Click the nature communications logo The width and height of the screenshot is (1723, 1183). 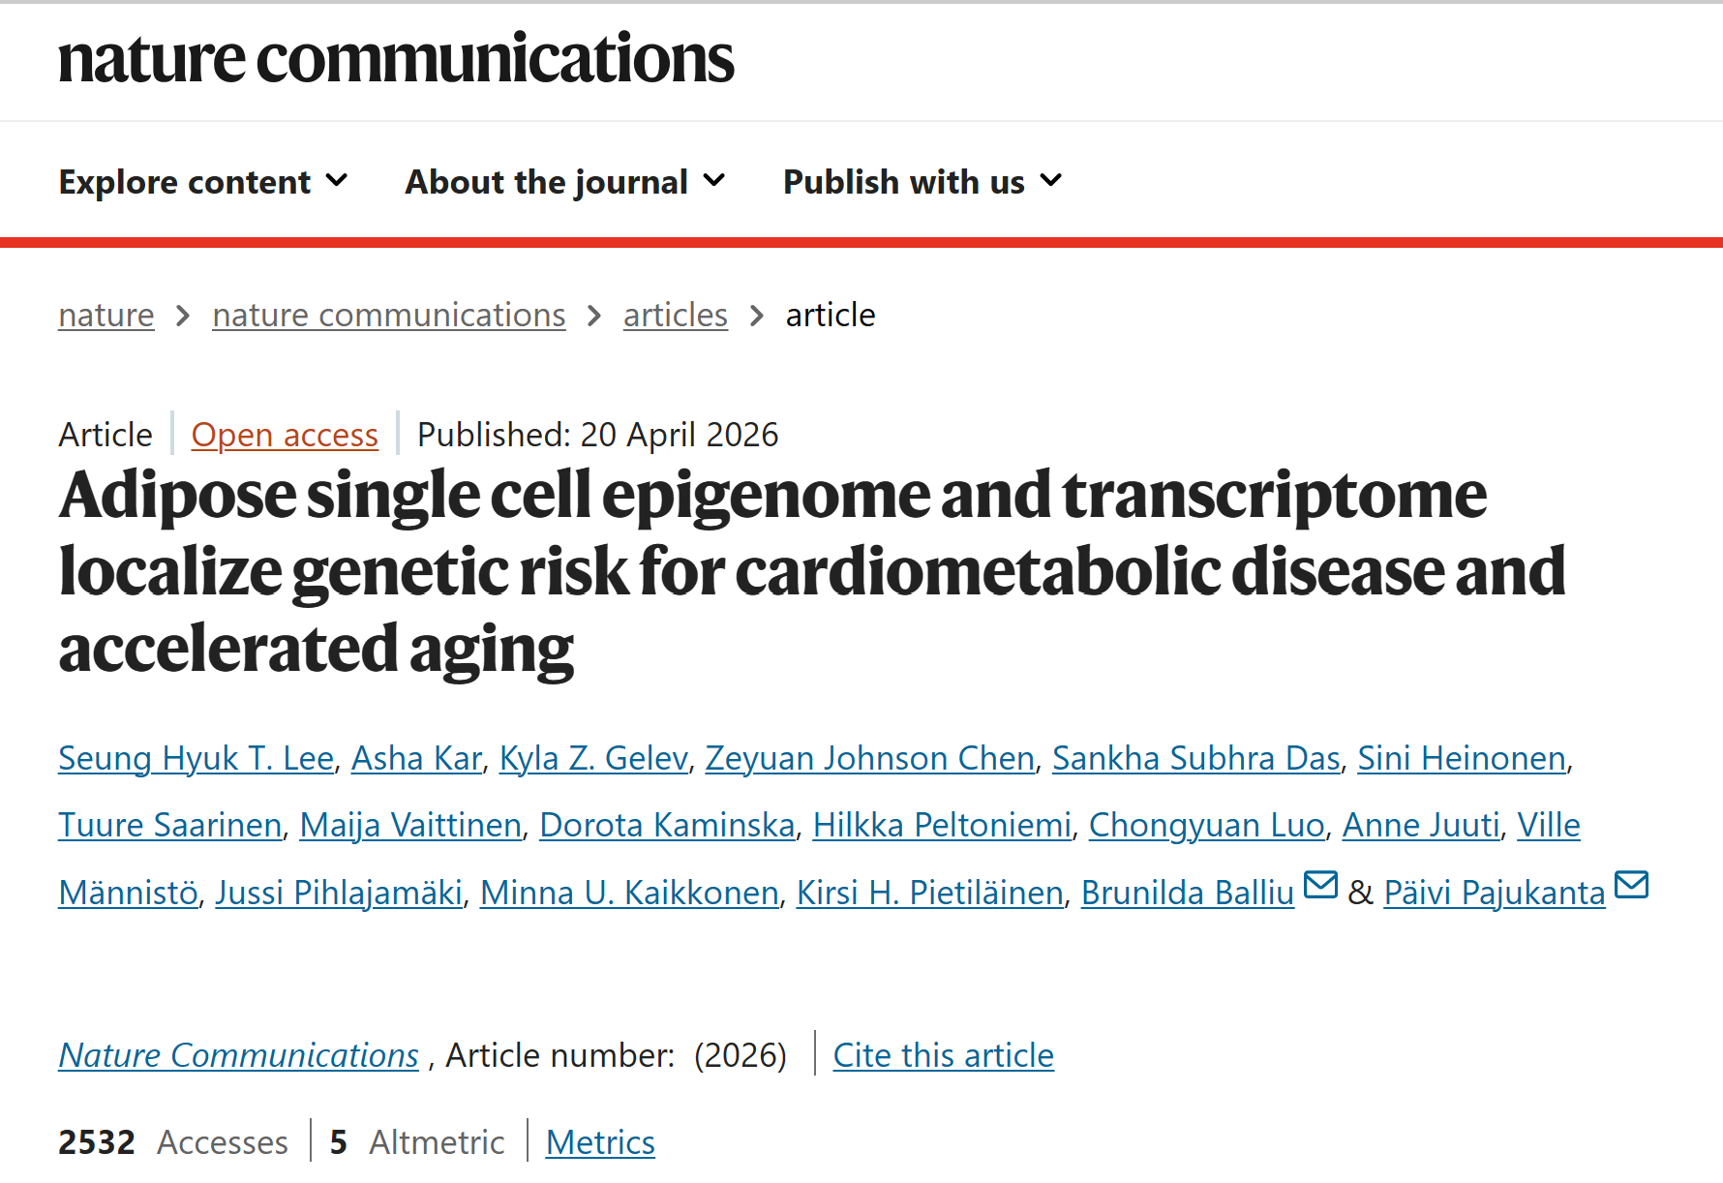396,59
